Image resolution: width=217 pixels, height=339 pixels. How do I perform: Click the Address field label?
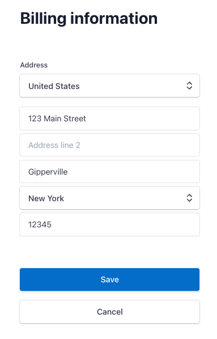tap(34, 65)
